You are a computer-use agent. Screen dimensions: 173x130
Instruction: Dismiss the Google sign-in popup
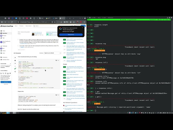82,28
